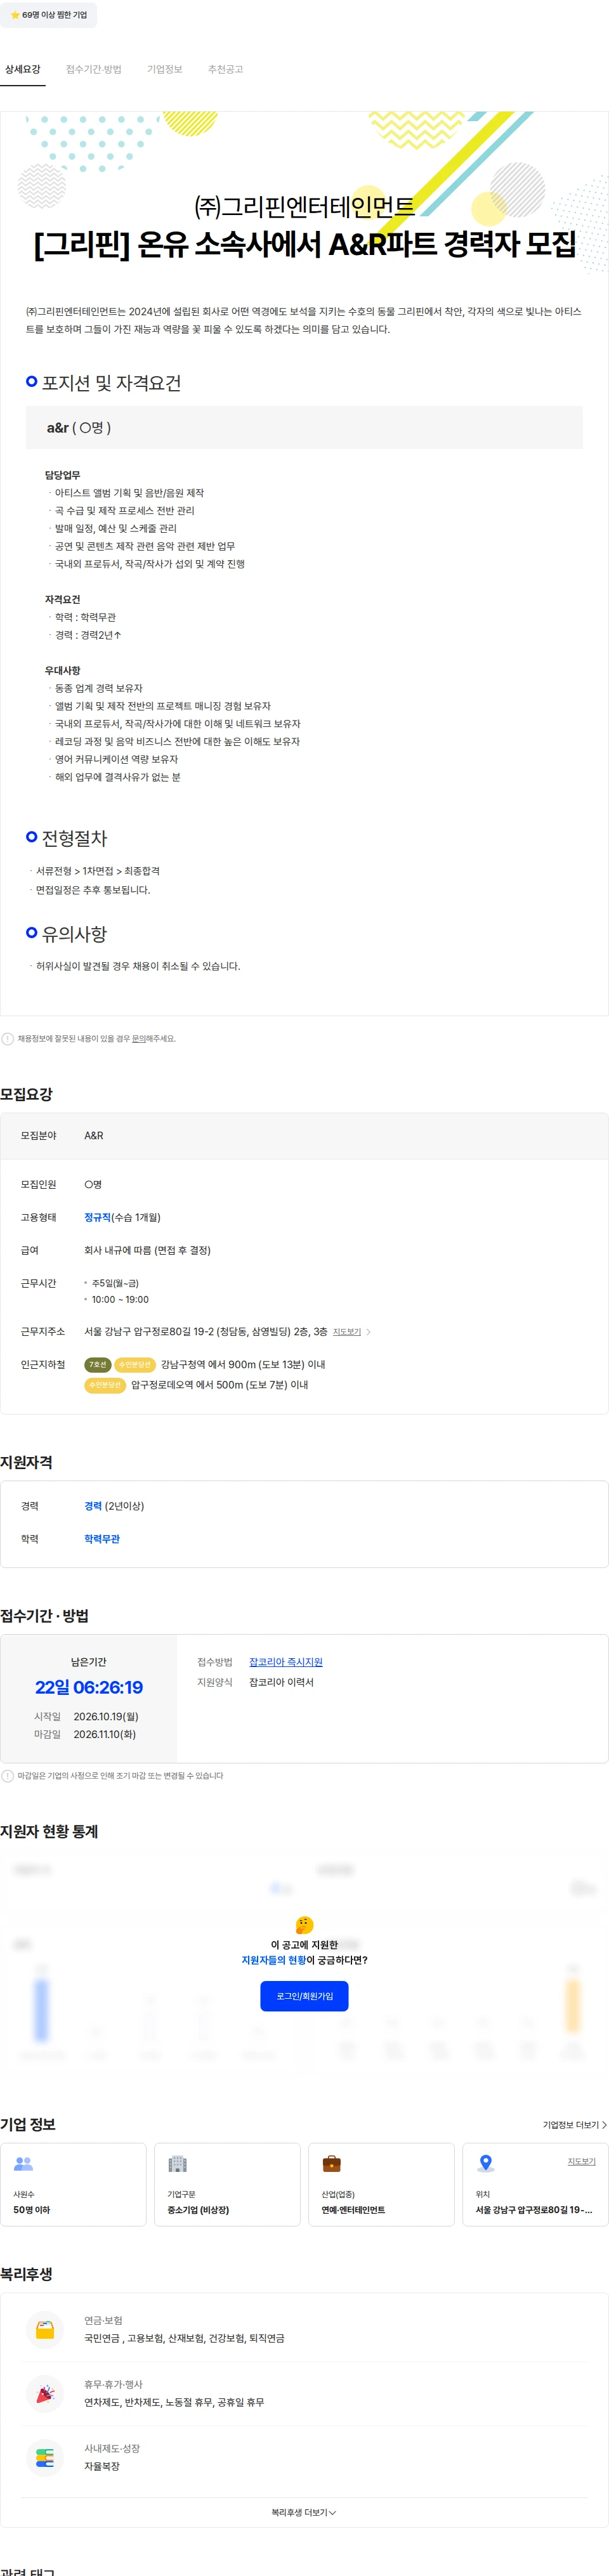Image resolution: width=609 pixels, height=2576 pixels.
Task: Expand 복리후생 더보기
Action: point(304,2512)
